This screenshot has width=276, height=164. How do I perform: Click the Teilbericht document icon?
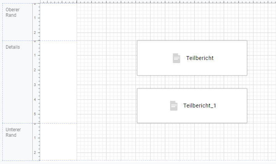pos(176,58)
